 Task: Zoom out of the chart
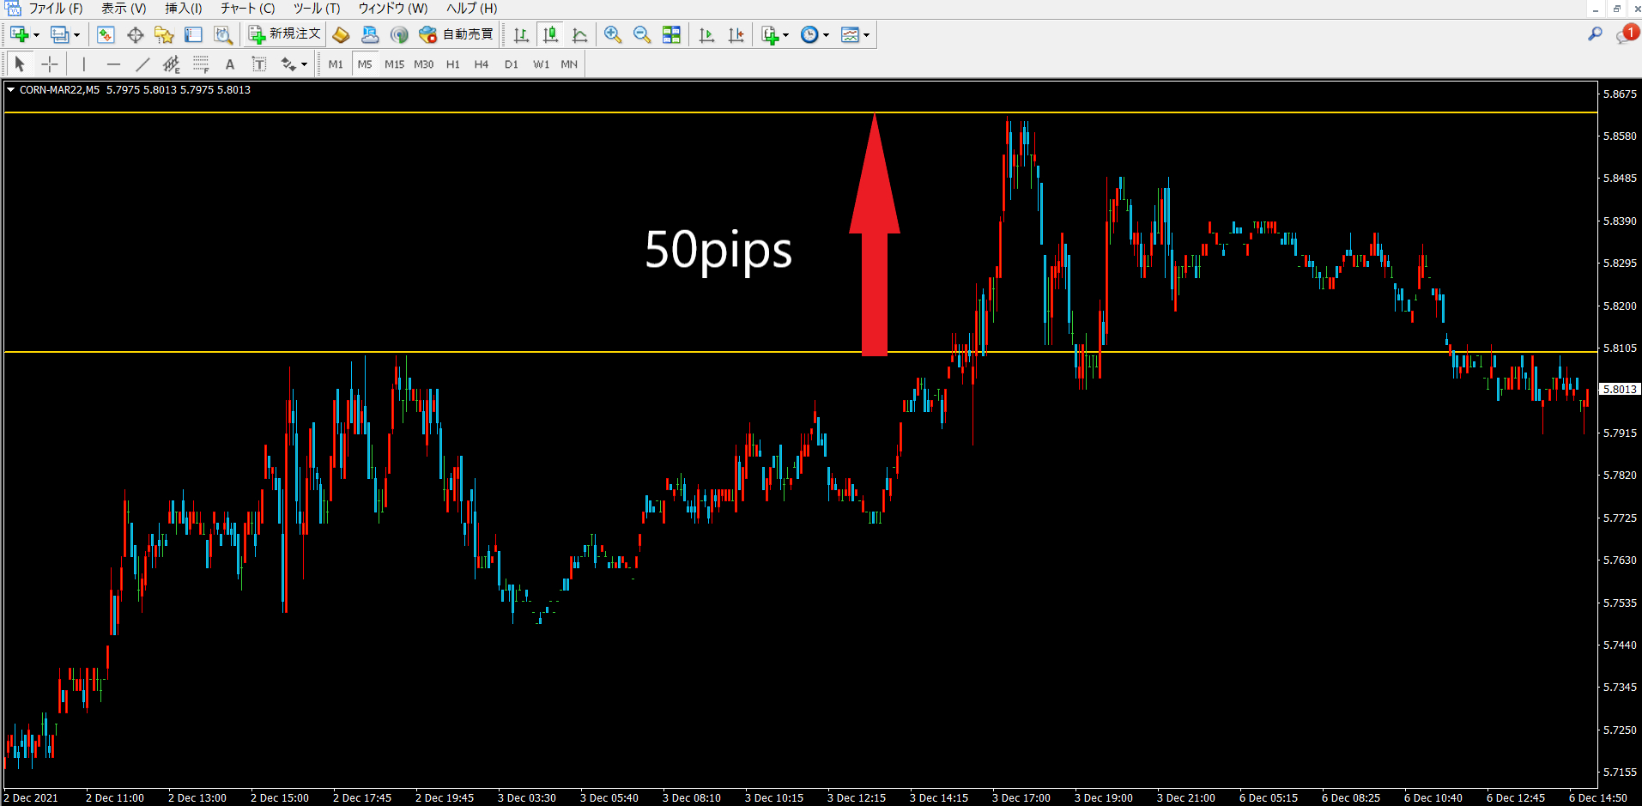[642, 34]
